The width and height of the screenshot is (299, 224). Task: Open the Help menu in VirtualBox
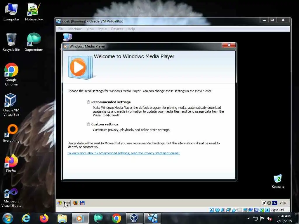[x=131, y=29]
